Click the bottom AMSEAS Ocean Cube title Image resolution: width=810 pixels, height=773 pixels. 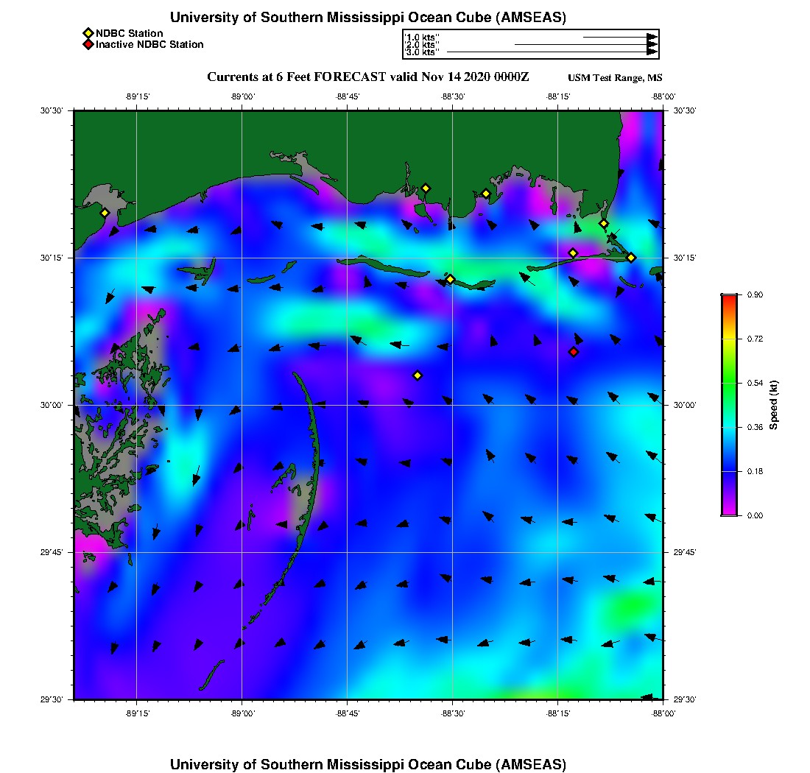click(368, 763)
